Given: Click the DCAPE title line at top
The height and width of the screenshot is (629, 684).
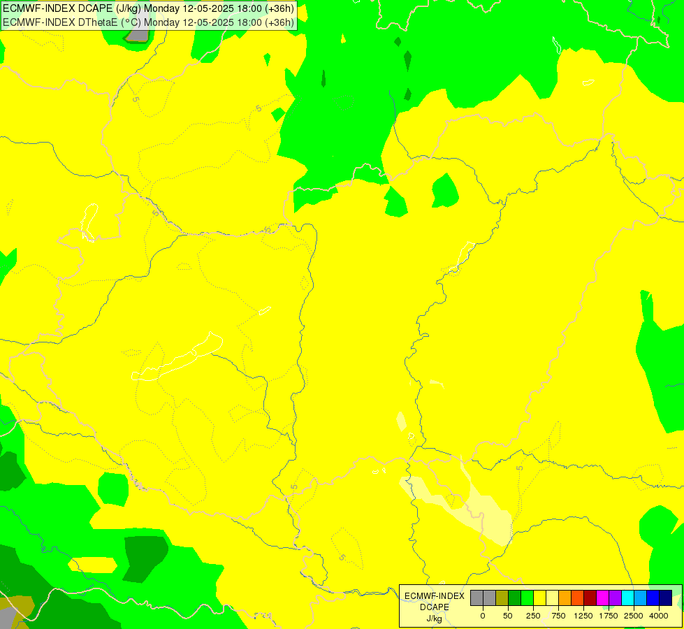Looking at the screenshot, I should [x=148, y=8].
